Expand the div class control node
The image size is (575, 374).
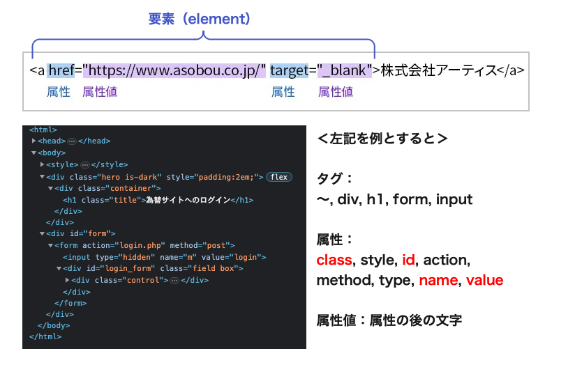(67, 280)
